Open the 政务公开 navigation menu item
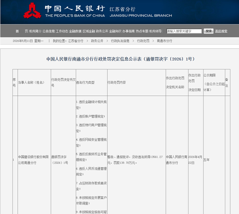This screenshot has width=239, height=214. (x=102, y=31)
